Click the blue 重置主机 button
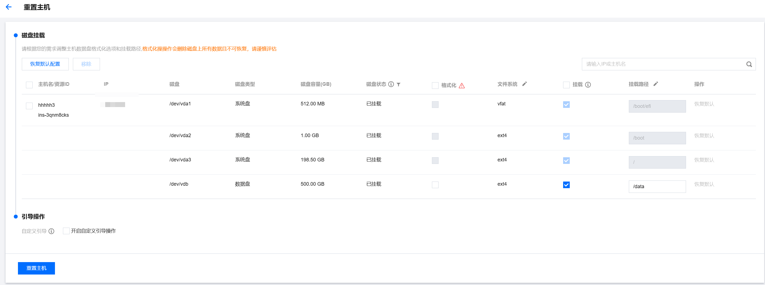The image size is (765, 285). (x=36, y=268)
